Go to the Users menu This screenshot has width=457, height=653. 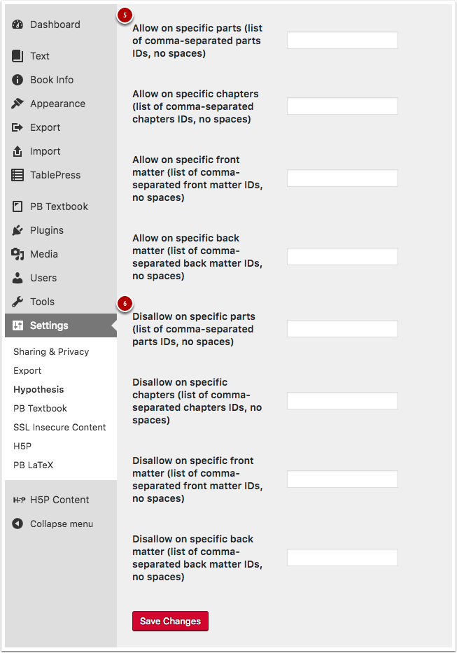pos(43,278)
